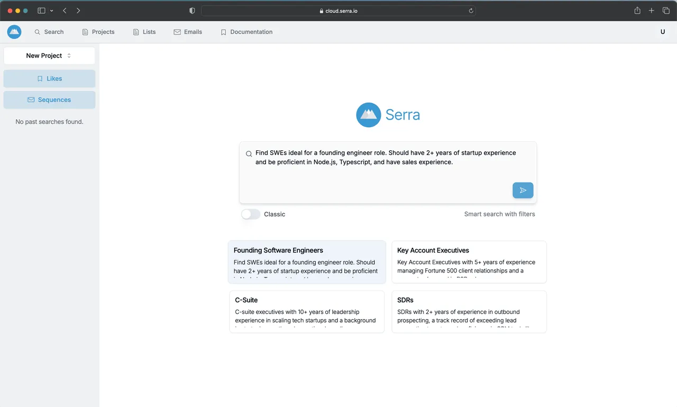Show Safari tab overview icon
Screen dimensions: 677x407
[666, 11]
